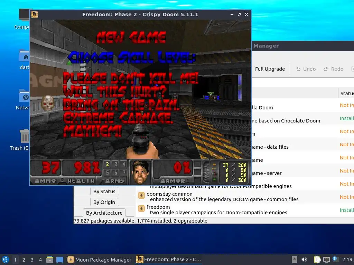Click the Muon 'Manager' window title bar
354x265 pixels.
pos(302,46)
